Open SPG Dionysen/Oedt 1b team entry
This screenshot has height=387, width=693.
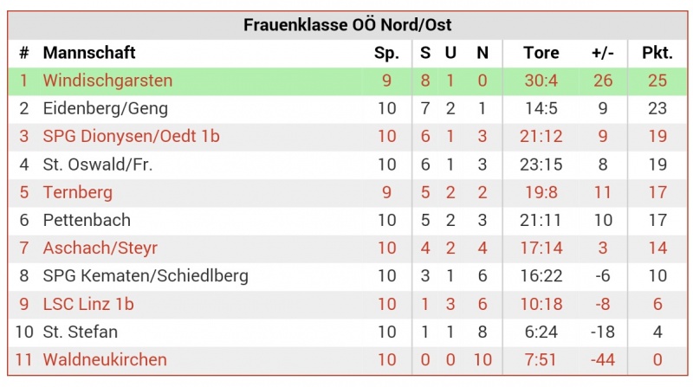(132, 137)
